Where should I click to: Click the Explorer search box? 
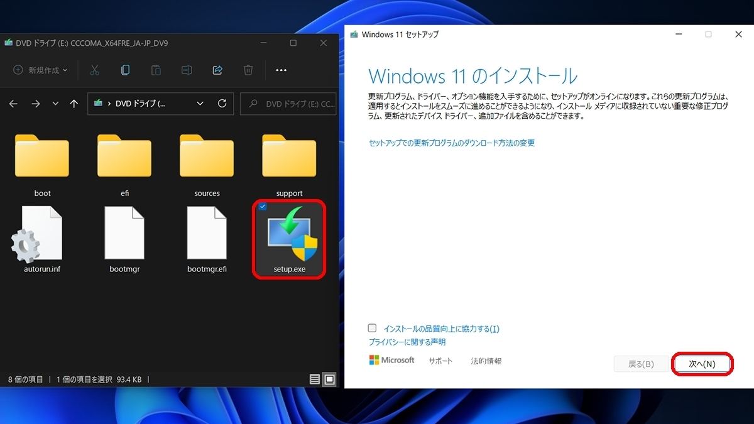(x=288, y=104)
